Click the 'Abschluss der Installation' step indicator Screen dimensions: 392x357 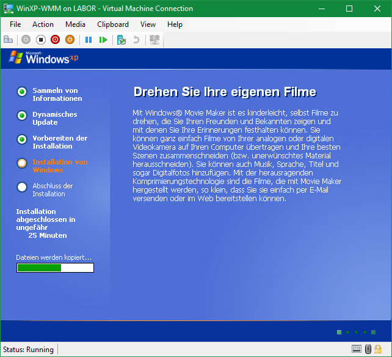pos(22,187)
